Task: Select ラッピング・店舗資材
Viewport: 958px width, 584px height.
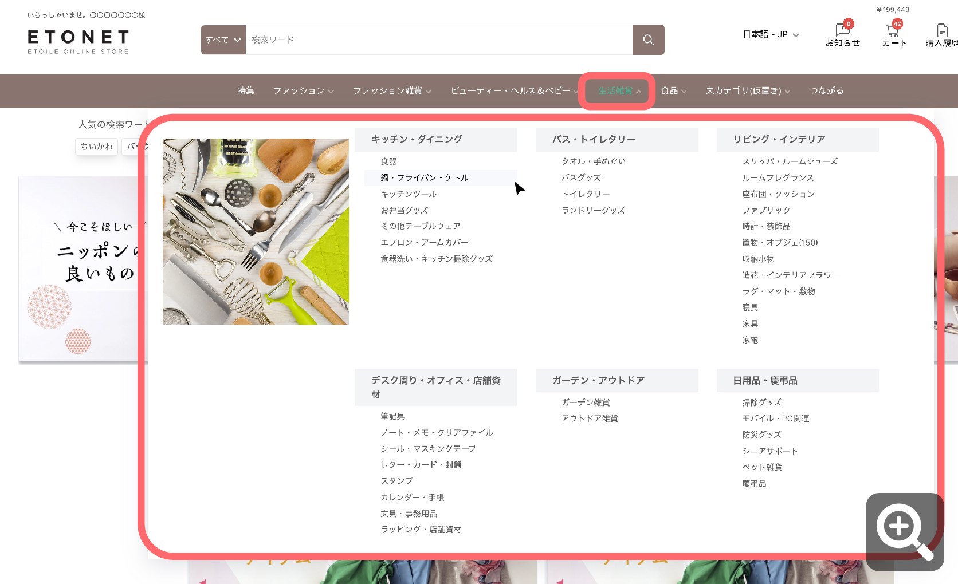Action: [x=421, y=530]
